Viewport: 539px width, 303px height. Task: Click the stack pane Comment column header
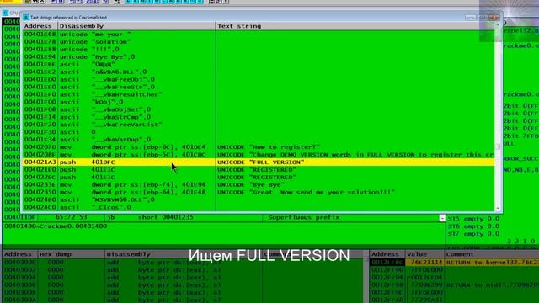(492, 254)
